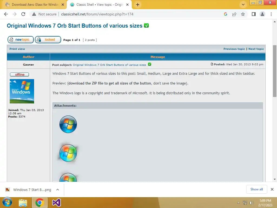The width and height of the screenshot is (277, 208).
Task: Close the Download Aero Glass tab
Action: [x=63, y=5]
